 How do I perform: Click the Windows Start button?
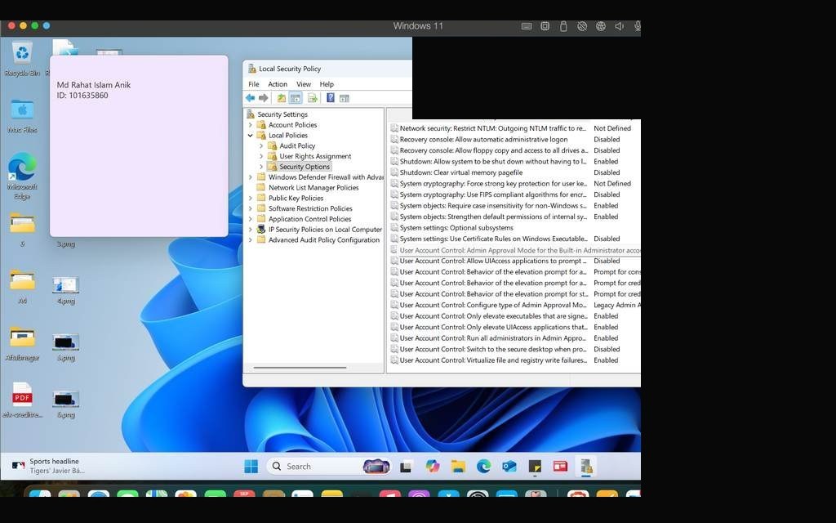pyautogui.click(x=251, y=467)
